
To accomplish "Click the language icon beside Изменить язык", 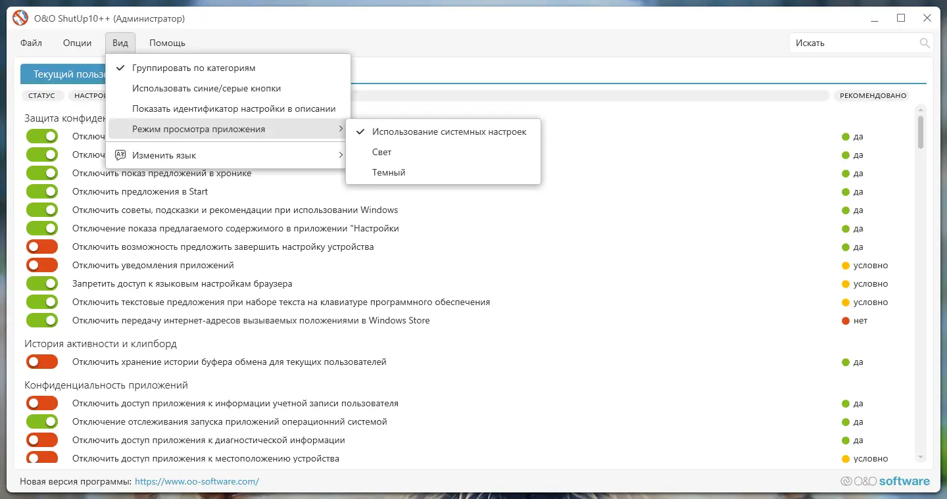I will pyautogui.click(x=120, y=155).
